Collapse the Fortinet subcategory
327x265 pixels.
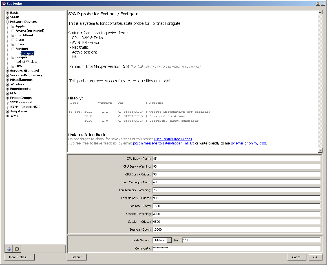(x=13, y=49)
